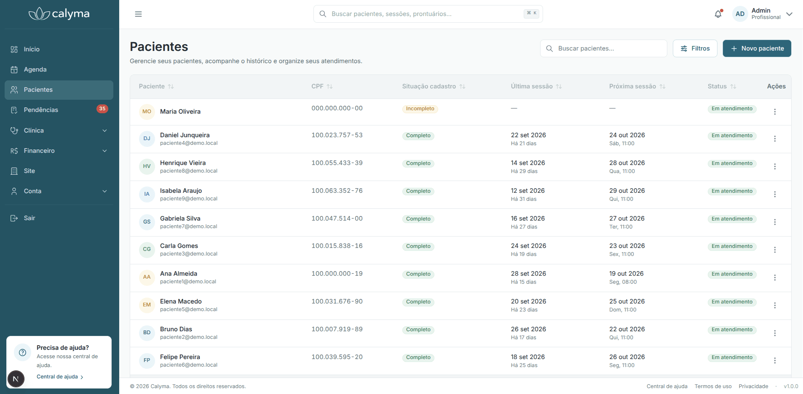
Task: Open the Admin account dropdown chevron
Action: point(790,14)
